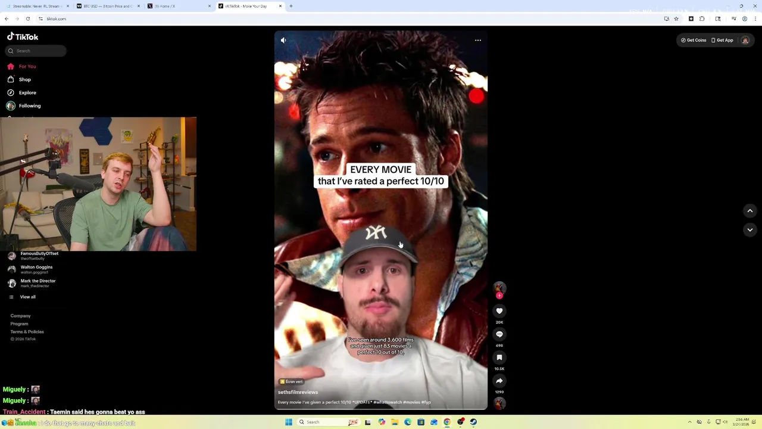Like the video with the heart icon
Screen dimensions: 762x429
[499, 311]
